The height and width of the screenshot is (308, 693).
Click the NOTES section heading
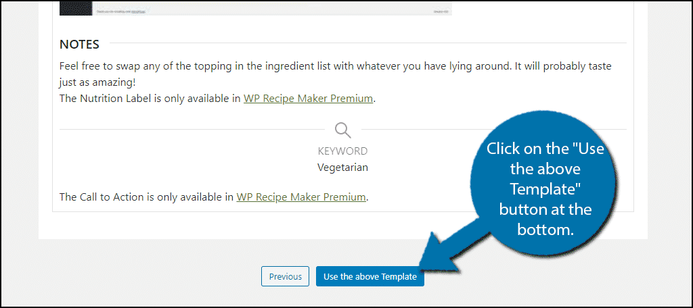point(79,45)
